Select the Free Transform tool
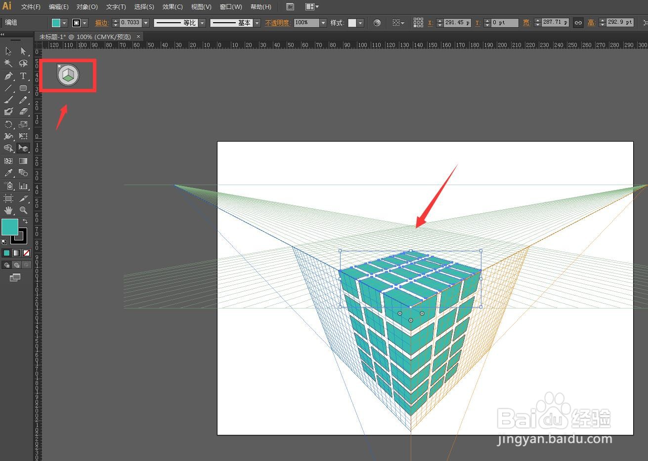Viewport: 648px width, 461px height. click(x=23, y=136)
